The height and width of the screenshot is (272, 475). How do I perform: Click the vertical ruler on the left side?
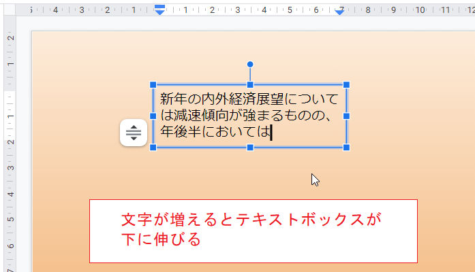10,144
